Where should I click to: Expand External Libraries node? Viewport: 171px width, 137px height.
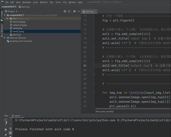[5, 38]
